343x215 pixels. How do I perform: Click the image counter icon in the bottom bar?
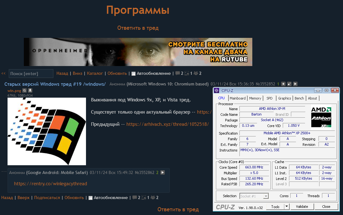coord(144,197)
